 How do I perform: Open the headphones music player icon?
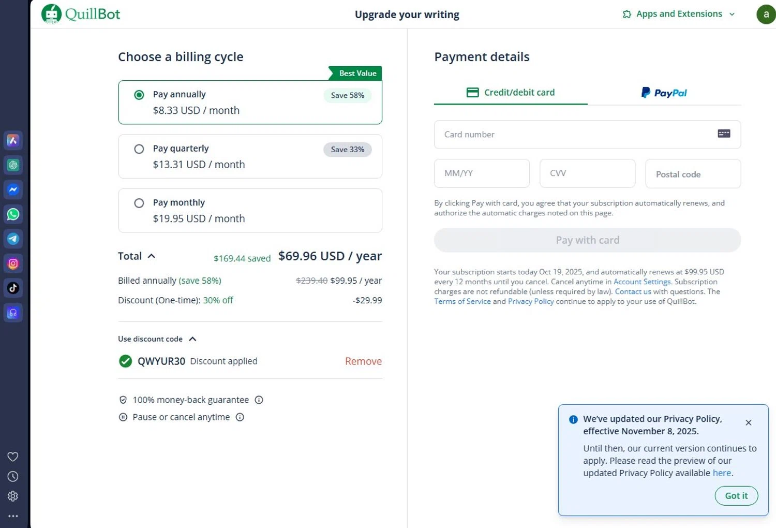[13, 313]
